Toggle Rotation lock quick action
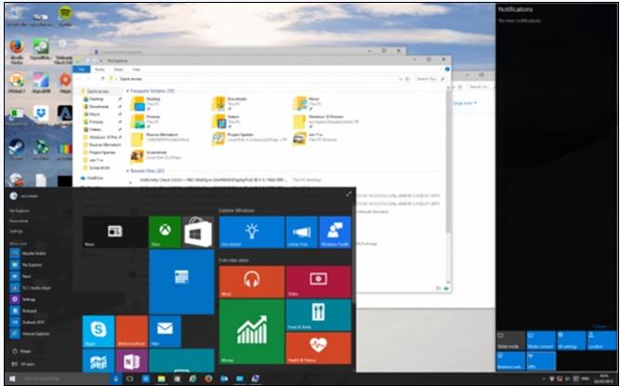Screen dimensions: 620x386 point(511,361)
